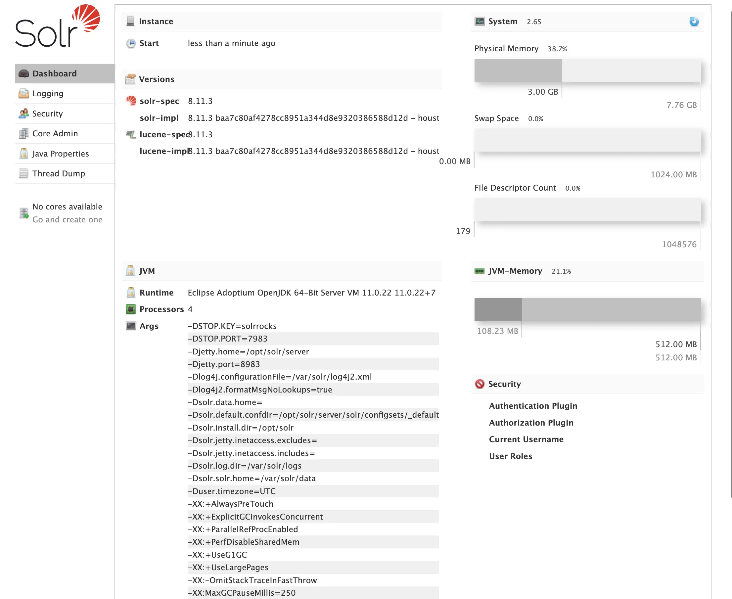Click the 108.23 MB JVM used value

(x=497, y=331)
